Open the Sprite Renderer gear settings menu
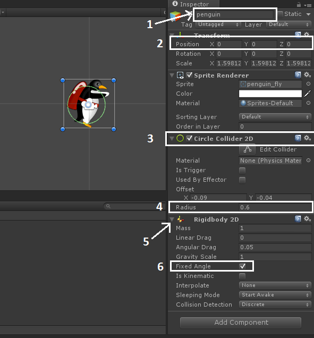This screenshot has width=314, height=338. pos(307,75)
